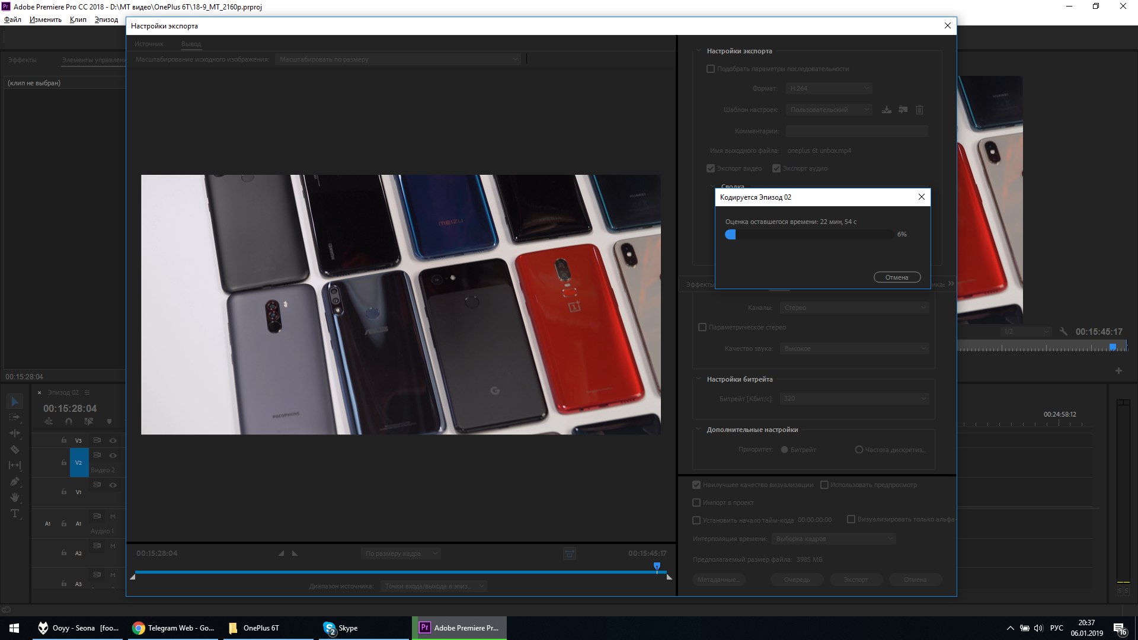
Task: Open the Эпизод menu
Action: pos(106,20)
